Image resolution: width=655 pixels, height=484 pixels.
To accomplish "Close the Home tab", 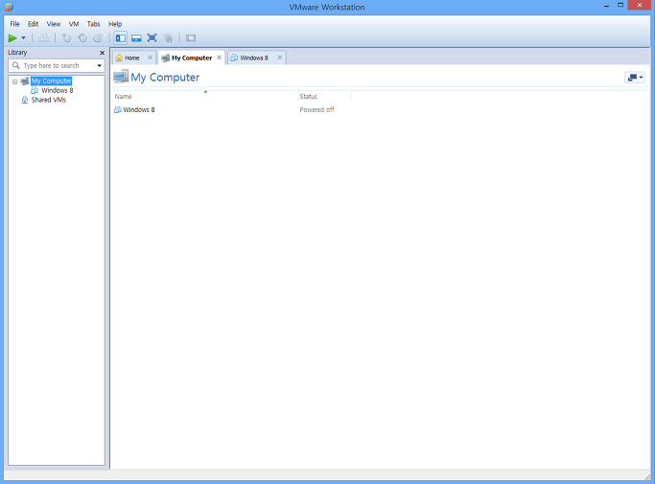I will (x=150, y=58).
